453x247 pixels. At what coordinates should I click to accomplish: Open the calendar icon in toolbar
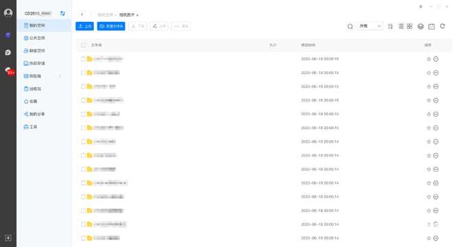pos(432,26)
